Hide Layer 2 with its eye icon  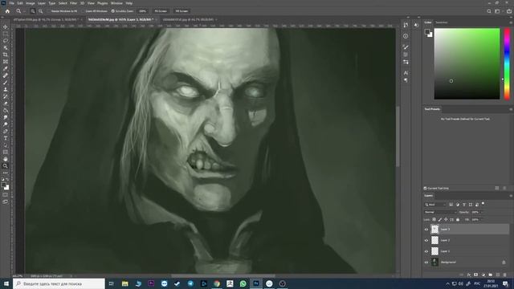(x=426, y=241)
